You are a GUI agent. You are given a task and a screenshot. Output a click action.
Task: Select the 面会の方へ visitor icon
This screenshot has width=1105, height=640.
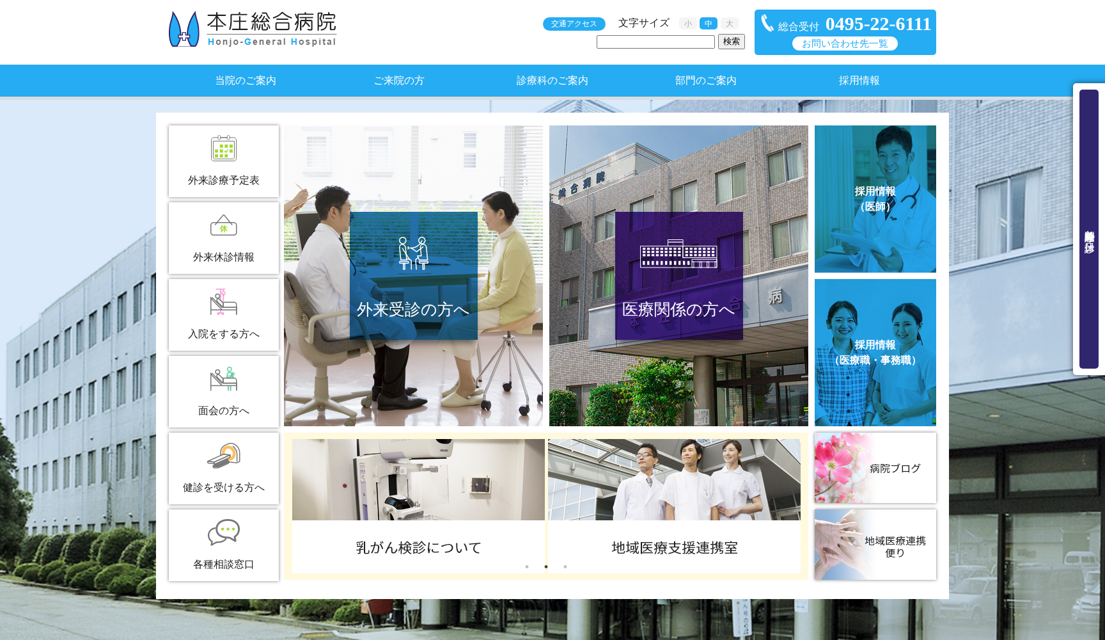click(224, 380)
